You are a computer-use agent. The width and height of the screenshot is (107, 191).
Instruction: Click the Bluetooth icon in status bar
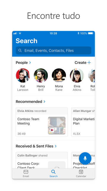[x=78, y=33]
